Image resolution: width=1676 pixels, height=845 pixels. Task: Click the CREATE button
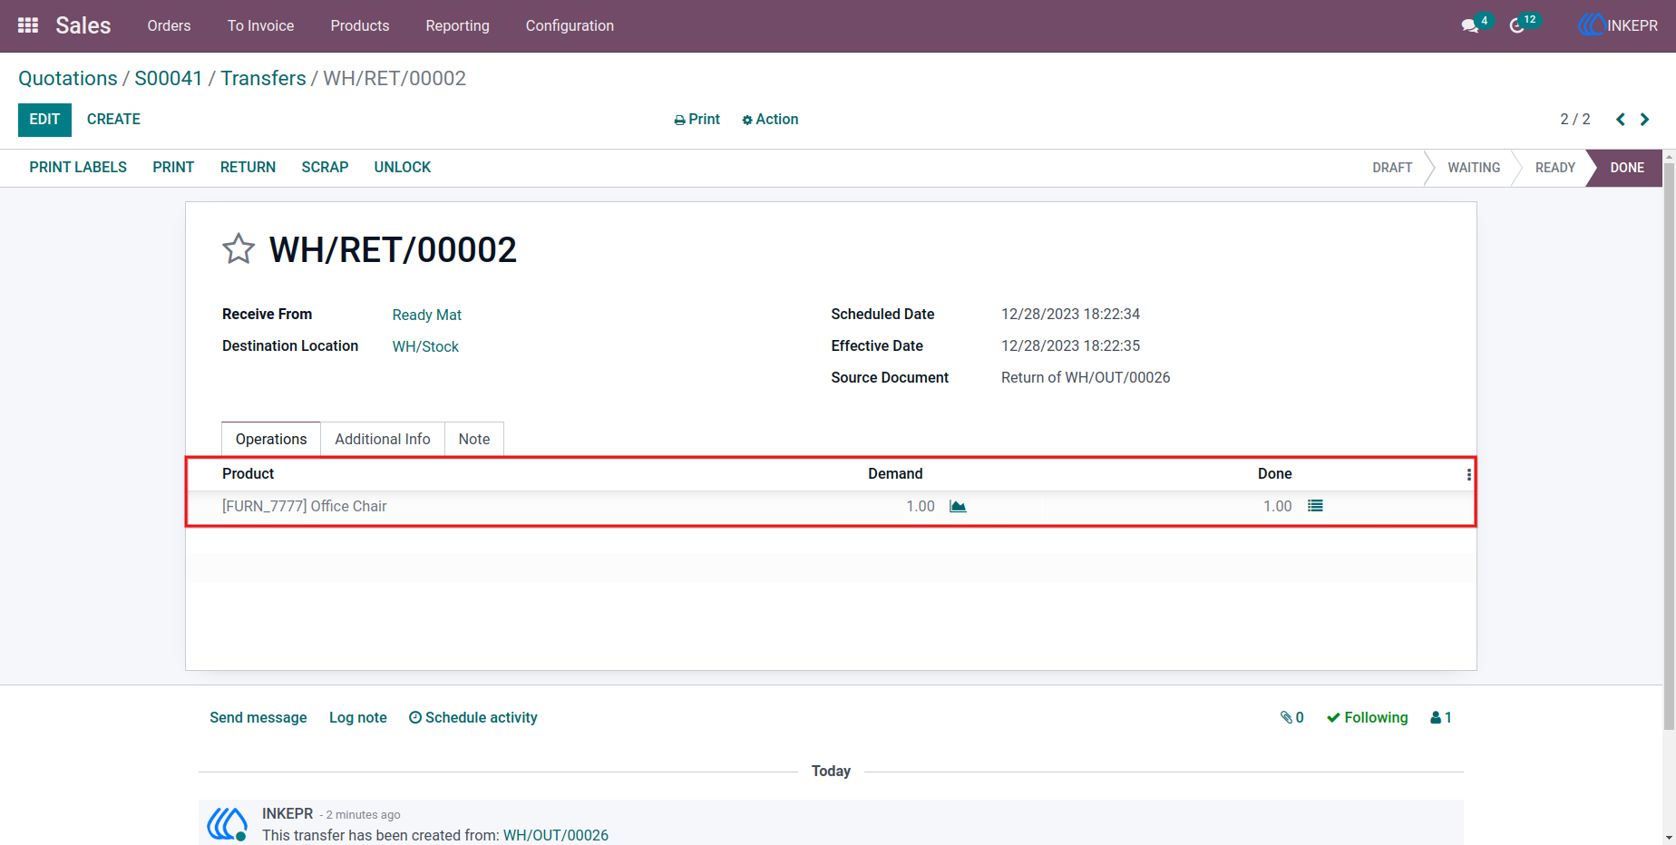113,120
